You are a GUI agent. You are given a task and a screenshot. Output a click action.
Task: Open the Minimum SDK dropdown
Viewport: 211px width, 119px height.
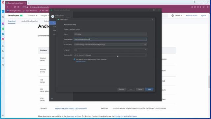pyautogui.click(x=110, y=55)
